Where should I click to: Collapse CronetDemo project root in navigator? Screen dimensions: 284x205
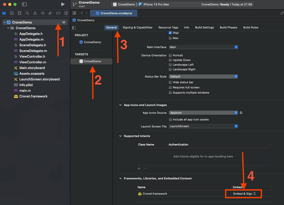coord(5,22)
